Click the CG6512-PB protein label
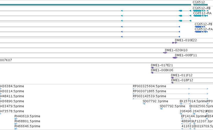The width and height of the screenshot is (213, 130). (203, 24)
